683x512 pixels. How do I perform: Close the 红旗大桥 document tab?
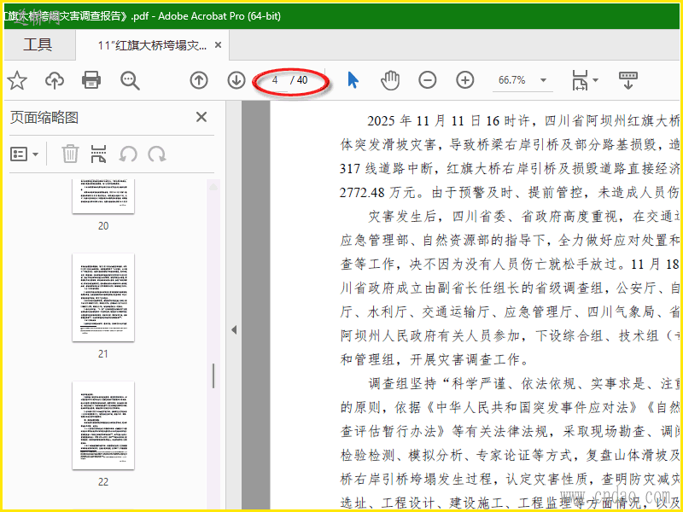(x=219, y=45)
